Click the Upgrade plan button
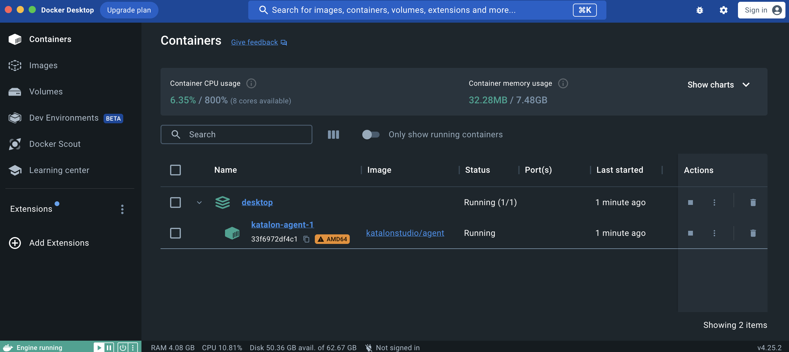Screen dimensions: 789x352 pos(129,10)
